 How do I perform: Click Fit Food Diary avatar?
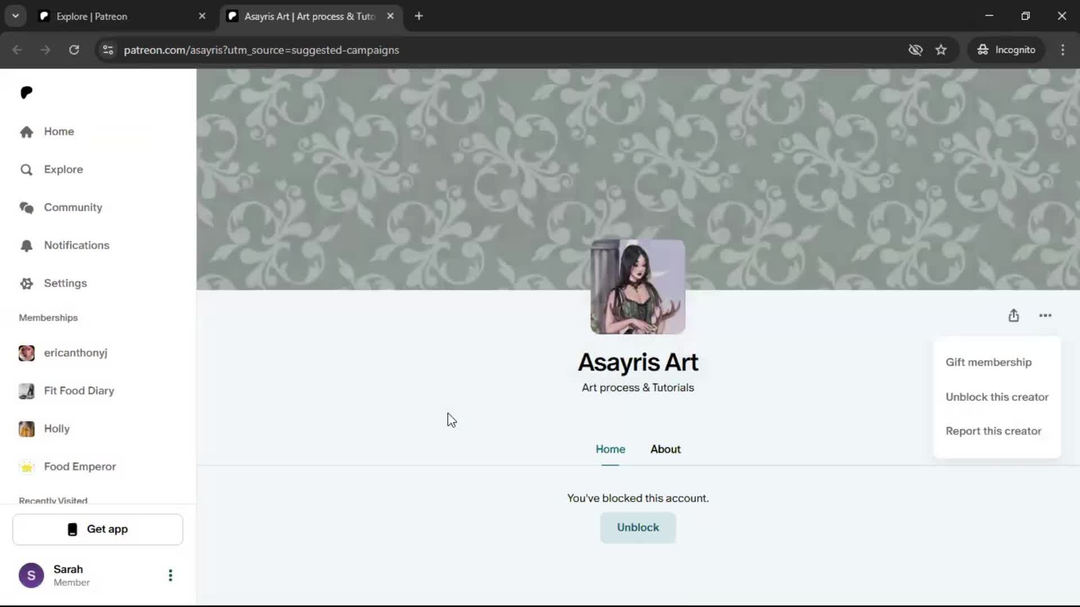tap(26, 391)
